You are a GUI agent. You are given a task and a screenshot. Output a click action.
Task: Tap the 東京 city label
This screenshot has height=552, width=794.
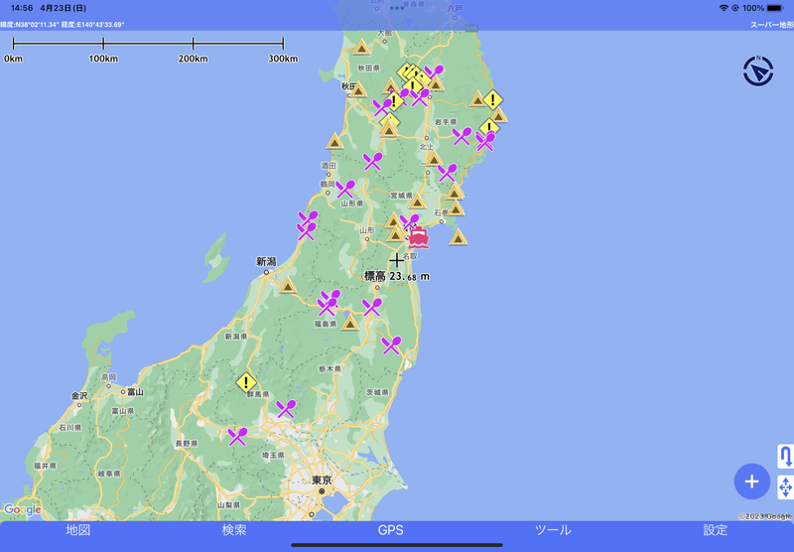click(x=322, y=480)
